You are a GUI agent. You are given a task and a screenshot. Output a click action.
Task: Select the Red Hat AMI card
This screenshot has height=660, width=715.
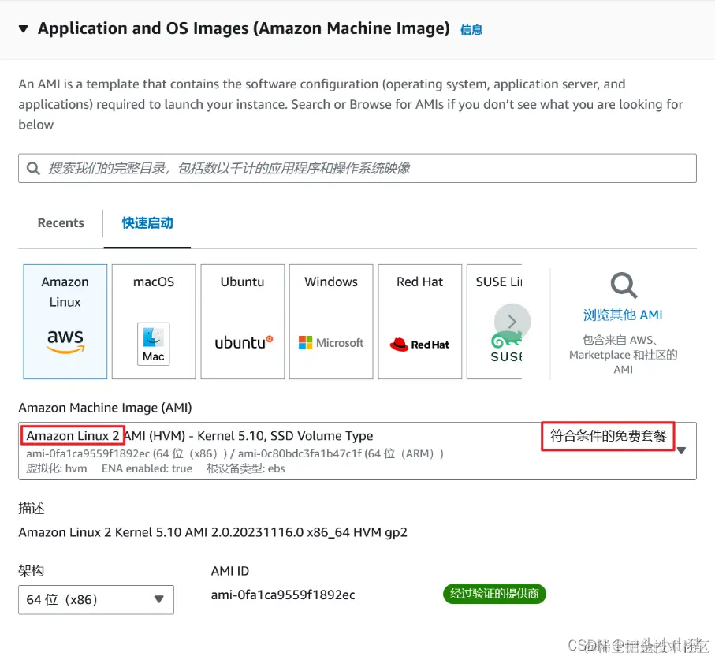(420, 322)
